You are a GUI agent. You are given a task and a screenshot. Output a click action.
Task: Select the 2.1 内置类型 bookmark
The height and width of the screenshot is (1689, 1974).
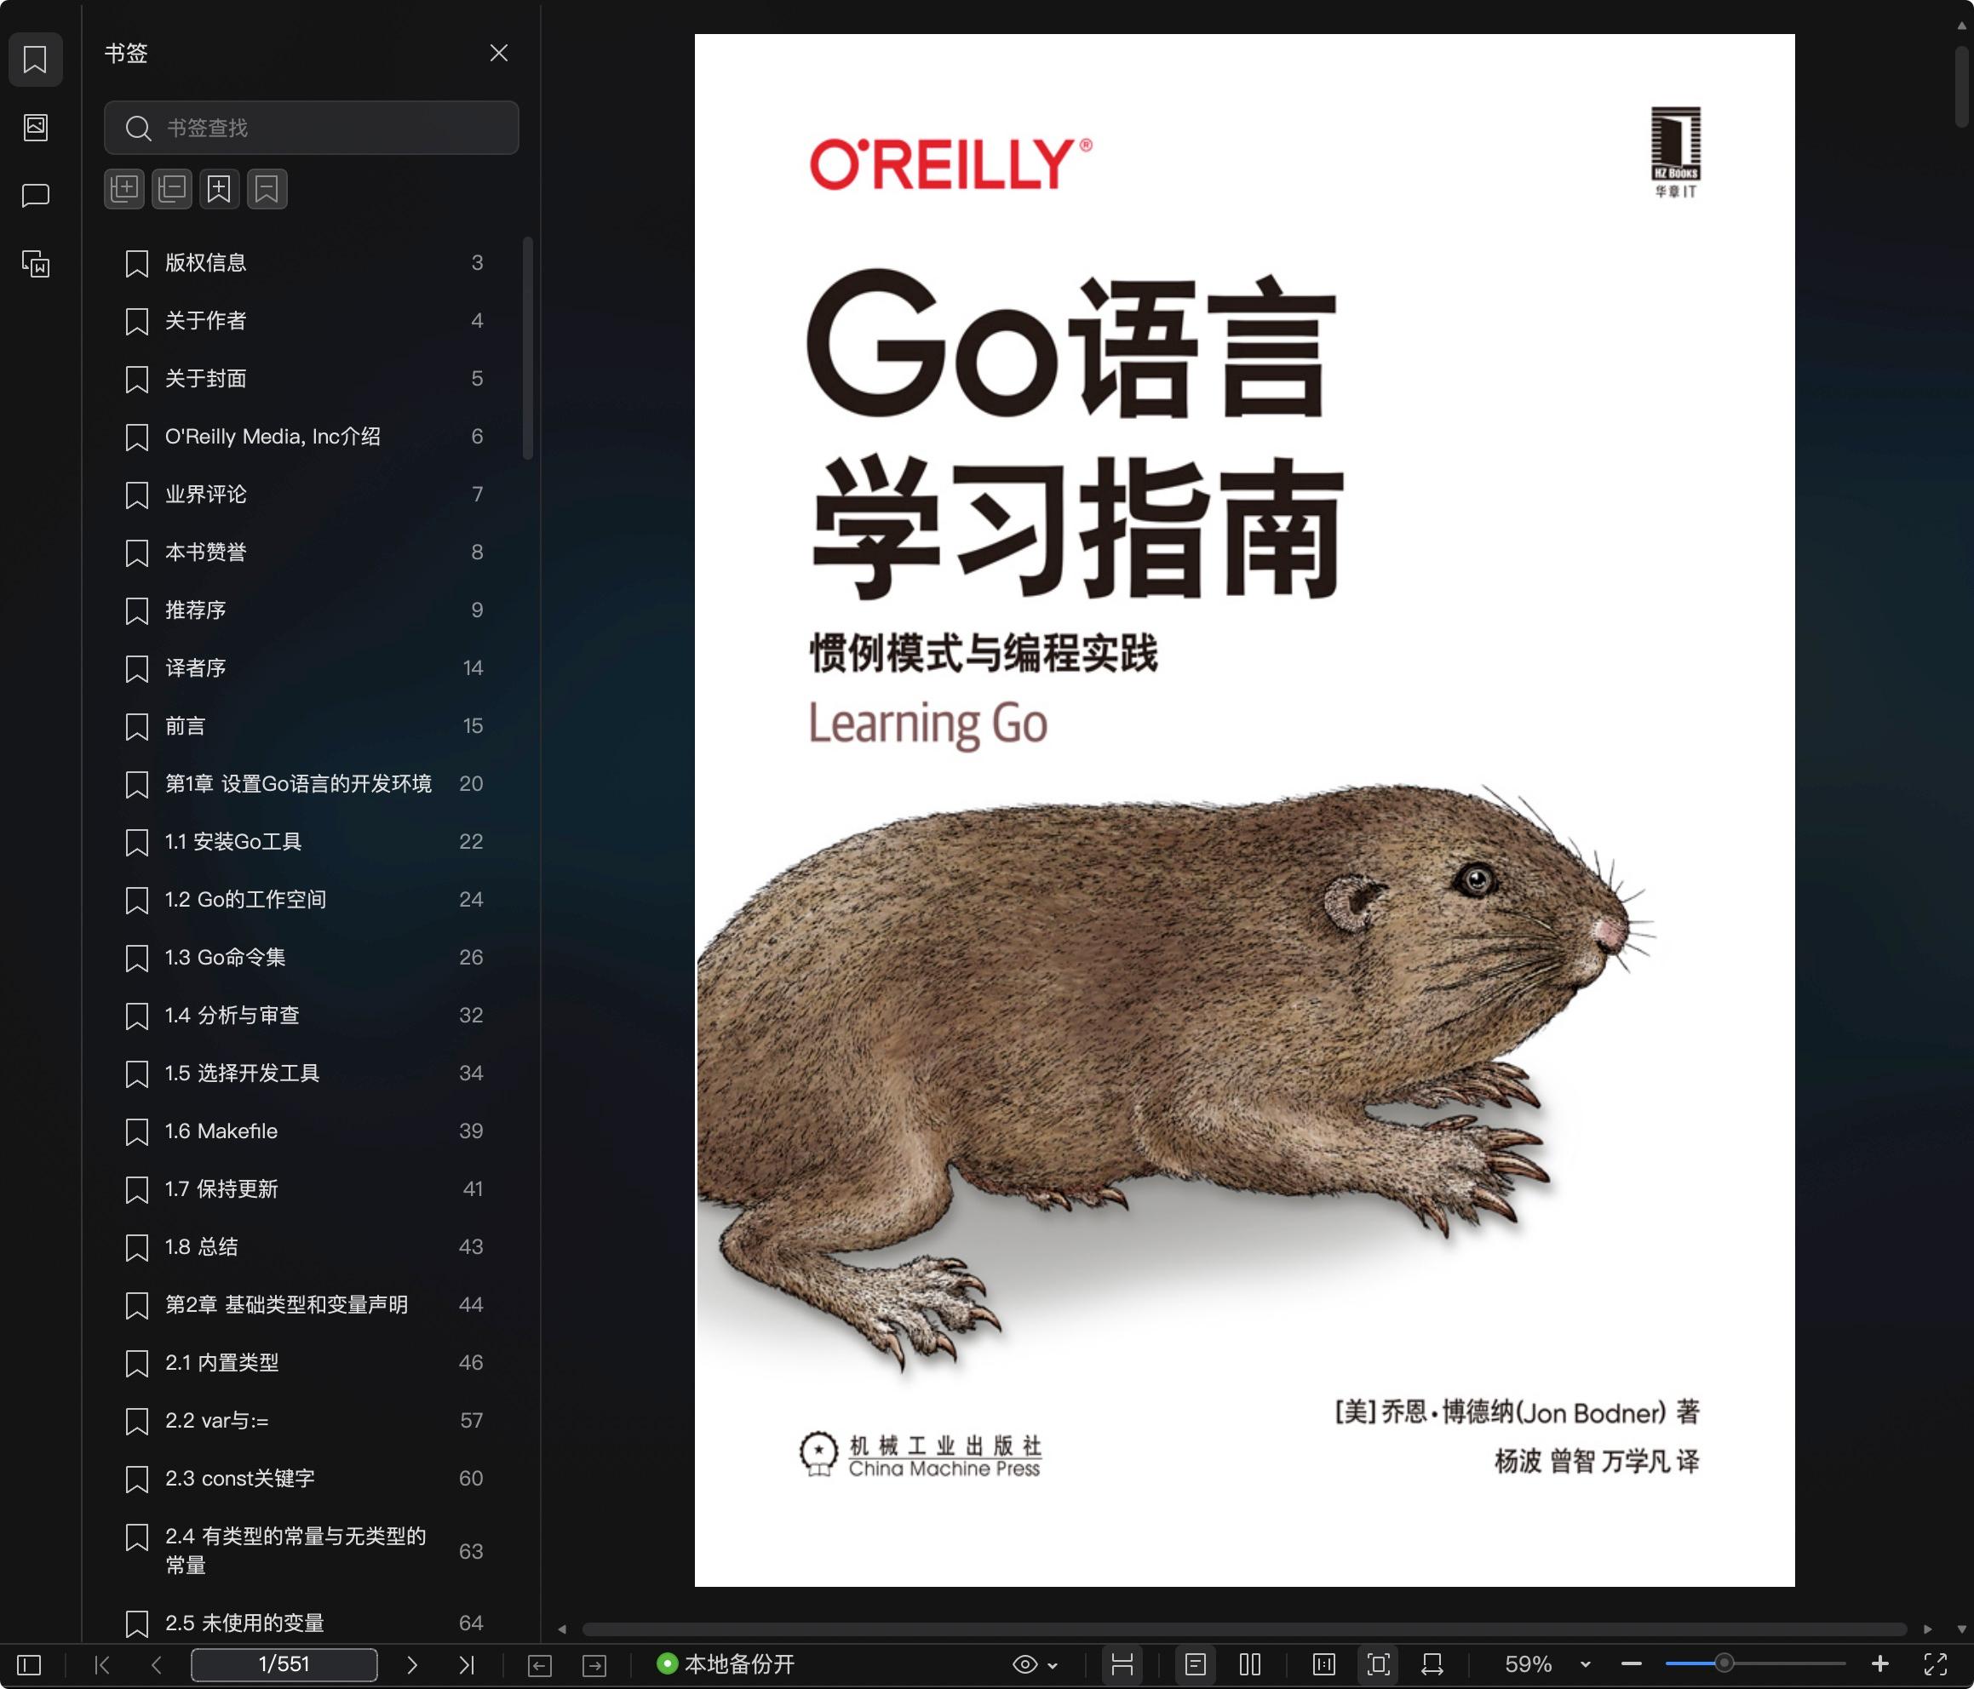click(305, 1363)
